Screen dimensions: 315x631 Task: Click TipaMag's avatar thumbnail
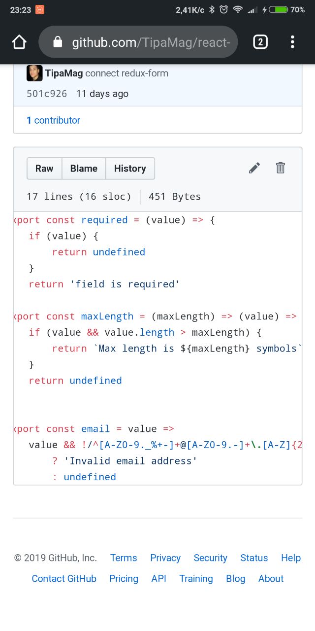pyautogui.click(x=34, y=73)
